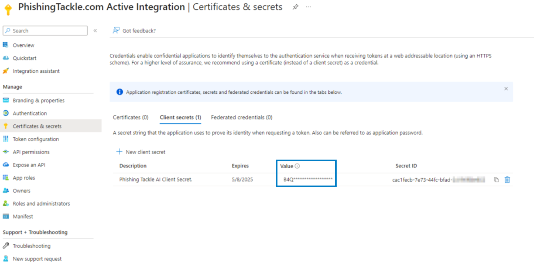
Task: Click the Authentication arrow icon
Action: [5, 113]
